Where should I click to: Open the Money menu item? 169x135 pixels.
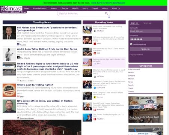click(54, 9)
